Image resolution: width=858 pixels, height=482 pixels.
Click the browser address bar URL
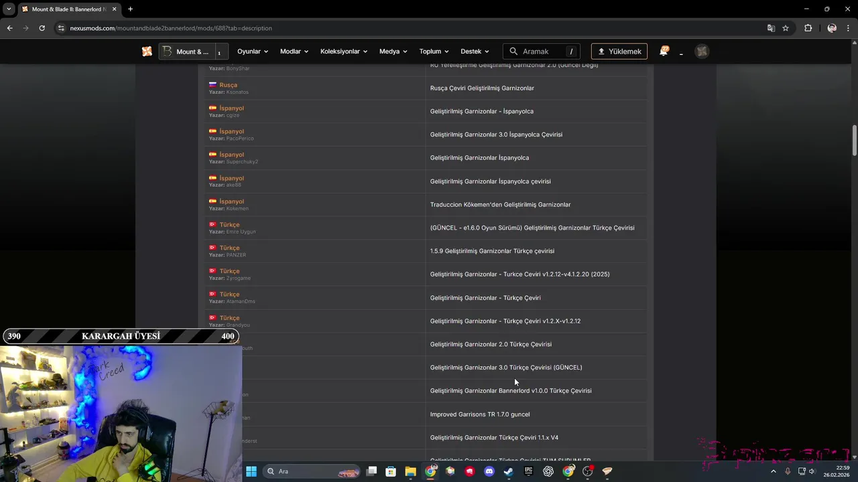point(171,28)
